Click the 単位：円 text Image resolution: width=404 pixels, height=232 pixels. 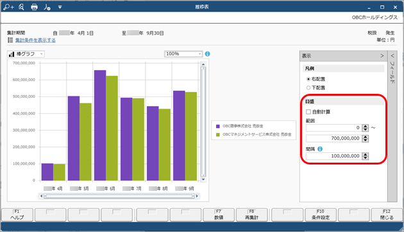pos(385,40)
